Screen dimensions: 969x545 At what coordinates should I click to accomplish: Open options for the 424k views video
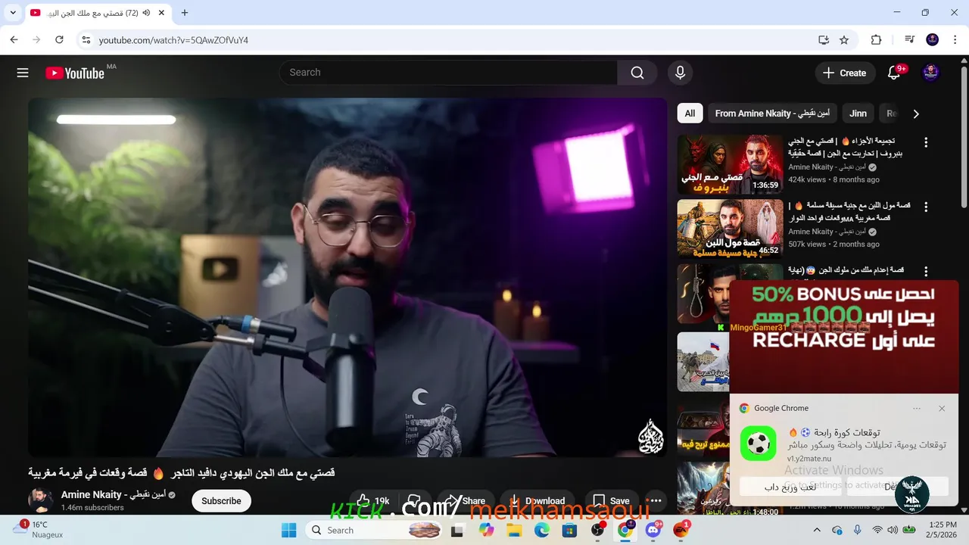pyautogui.click(x=925, y=142)
